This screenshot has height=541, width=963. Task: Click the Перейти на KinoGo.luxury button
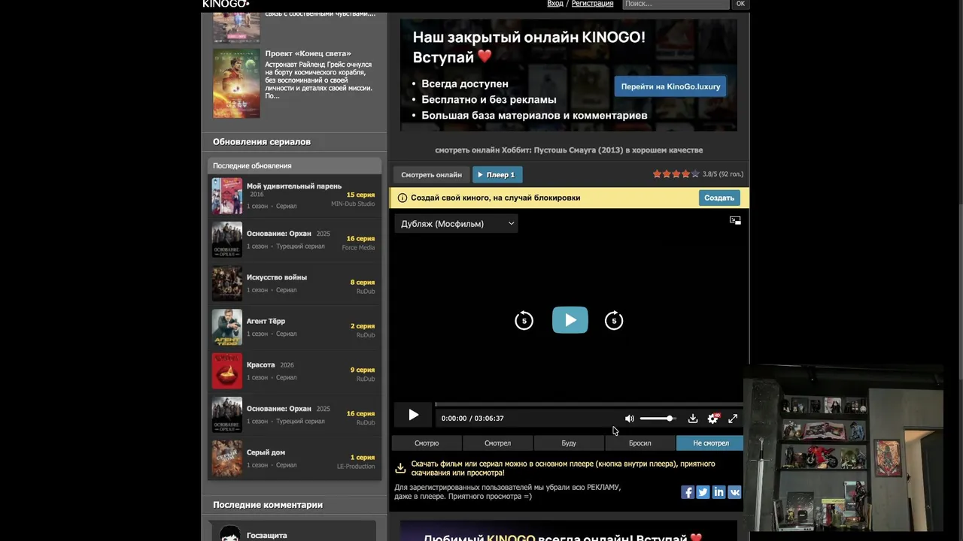coord(670,86)
